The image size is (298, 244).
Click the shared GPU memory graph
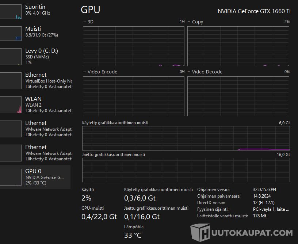[186, 170]
